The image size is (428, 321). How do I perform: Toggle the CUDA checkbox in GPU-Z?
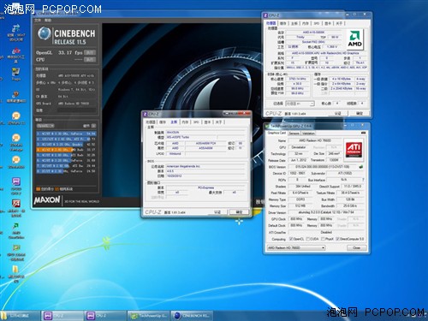pos(308,239)
